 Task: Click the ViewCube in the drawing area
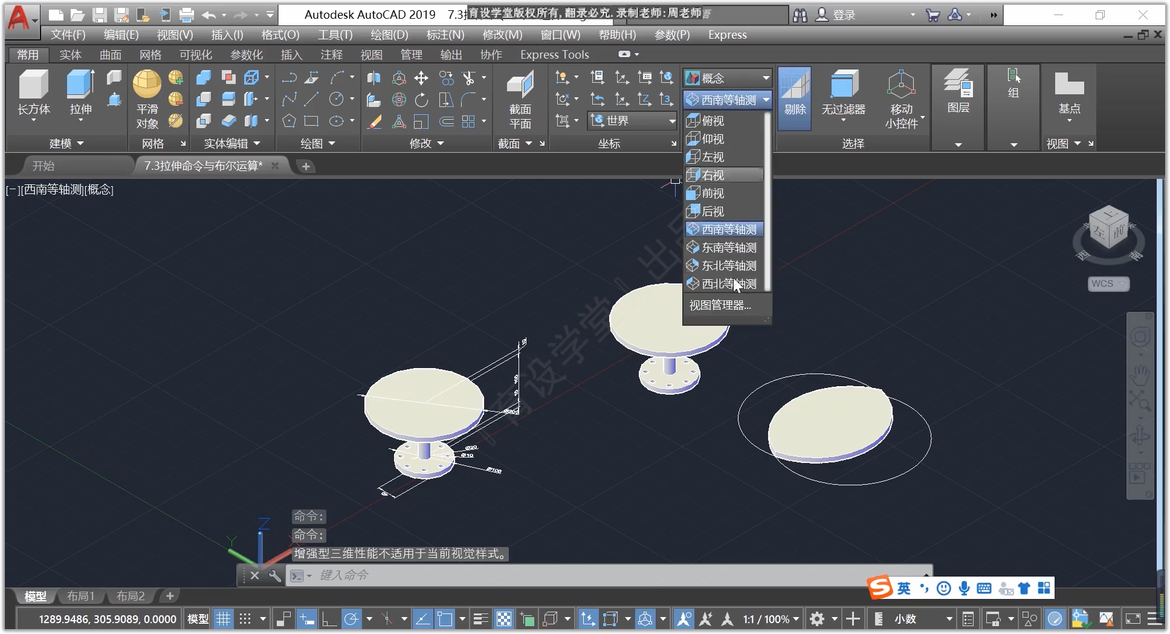(x=1109, y=228)
